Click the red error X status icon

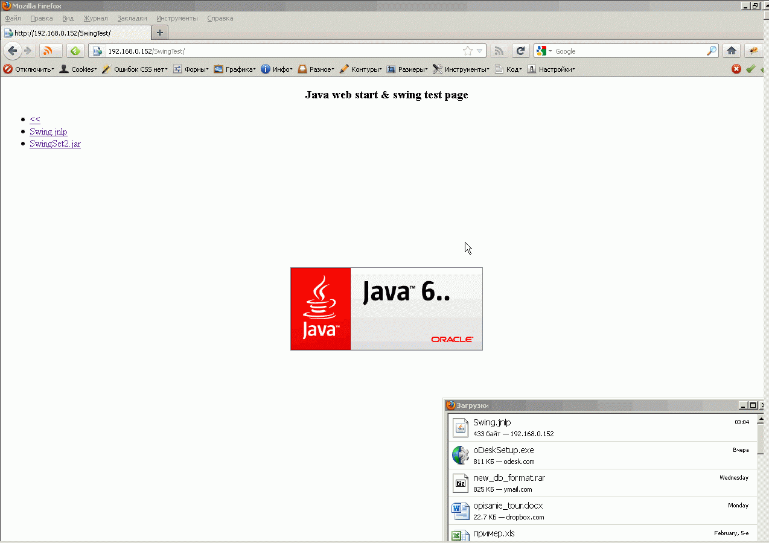(x=736, y=69)
